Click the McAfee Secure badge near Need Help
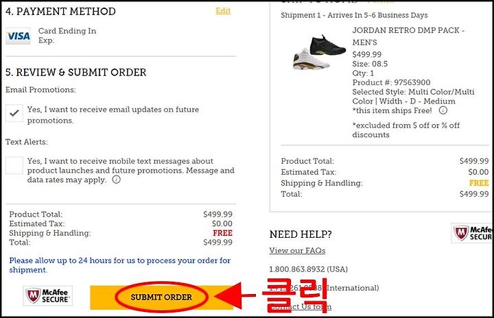The height and width of the screenshot is (318, 494). (x=472, y=233)
